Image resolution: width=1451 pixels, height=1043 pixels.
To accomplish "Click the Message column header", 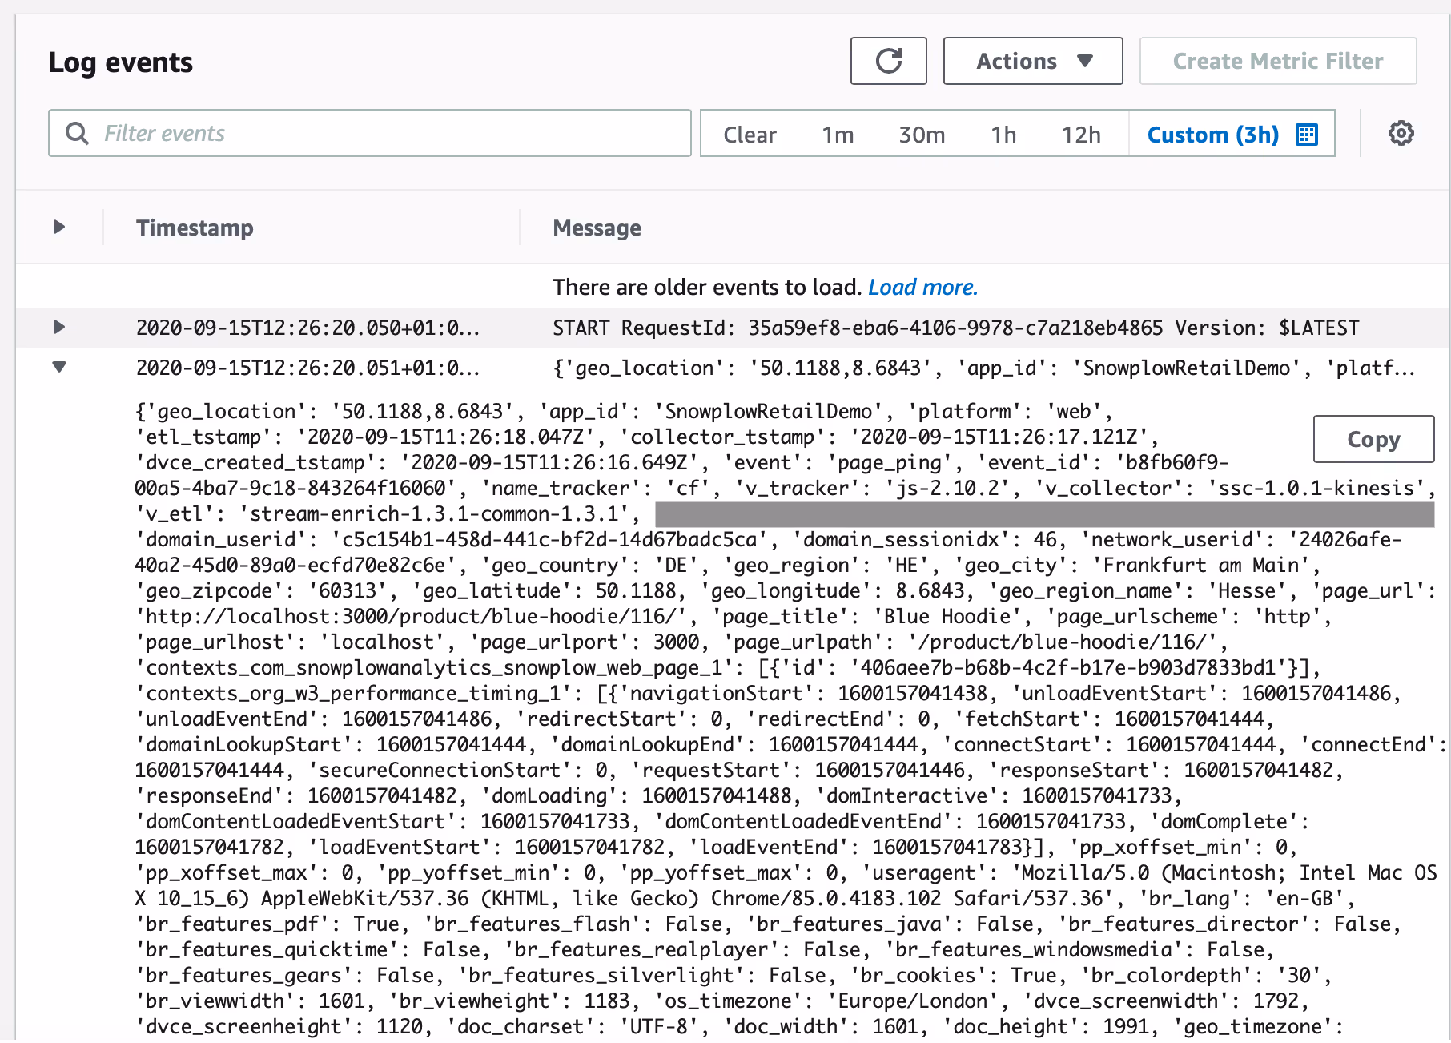I will (597, 228).
